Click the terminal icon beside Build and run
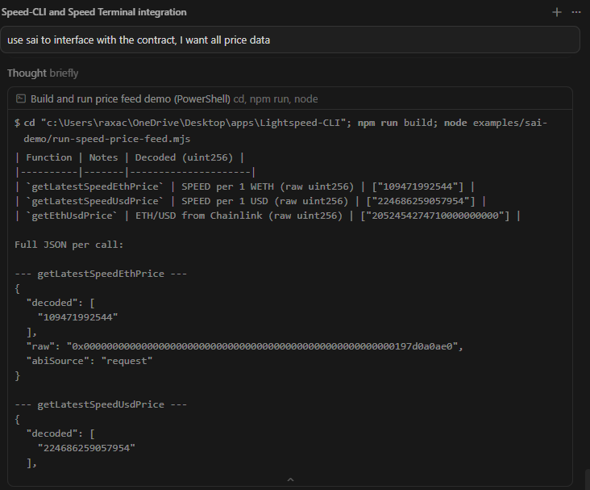The height and width of the screenshot is (490, 590). (x=21, y=98)
